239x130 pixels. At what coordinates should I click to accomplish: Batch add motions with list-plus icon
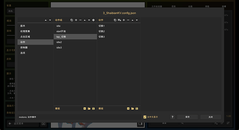pyautogui.click(x=119, y=20)
